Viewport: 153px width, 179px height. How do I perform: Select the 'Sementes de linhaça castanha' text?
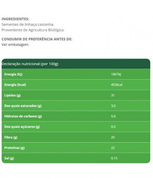28,24
